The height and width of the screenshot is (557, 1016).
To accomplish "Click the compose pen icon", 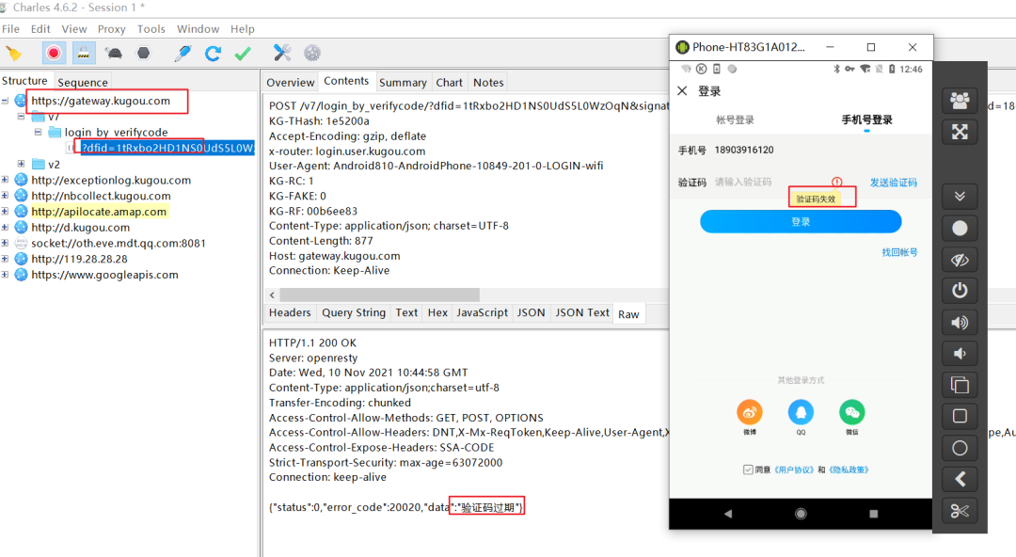I will (183, 54).
